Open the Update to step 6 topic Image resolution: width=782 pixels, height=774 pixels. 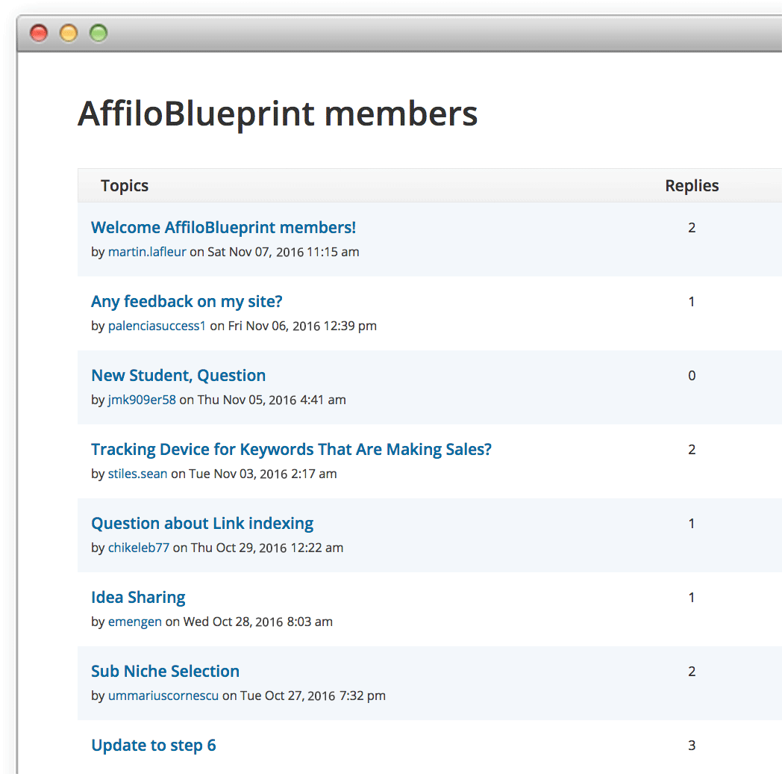153,746
